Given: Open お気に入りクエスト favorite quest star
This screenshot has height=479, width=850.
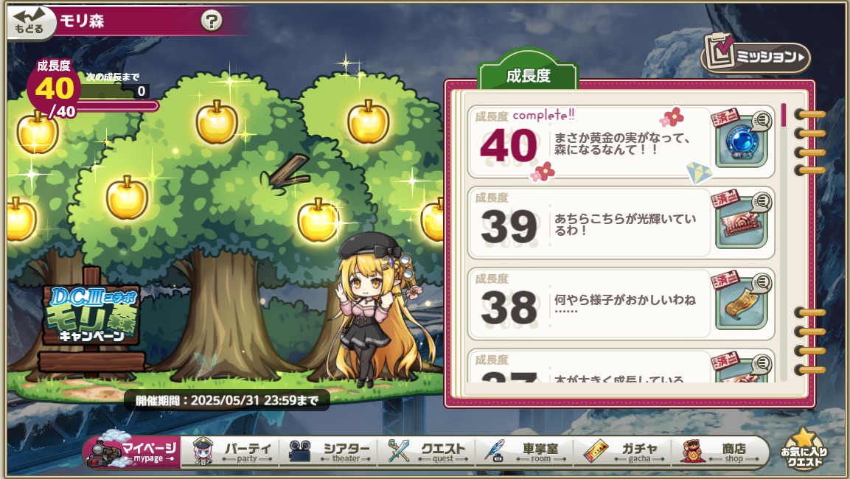Looking at the screenshot, I should point(804,450).
